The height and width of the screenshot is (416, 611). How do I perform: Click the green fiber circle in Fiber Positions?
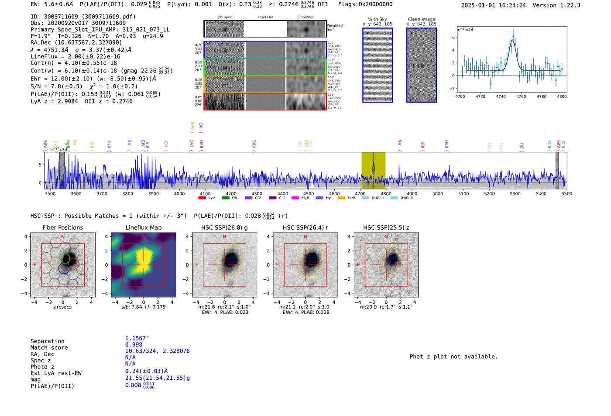tap(64, 258)
